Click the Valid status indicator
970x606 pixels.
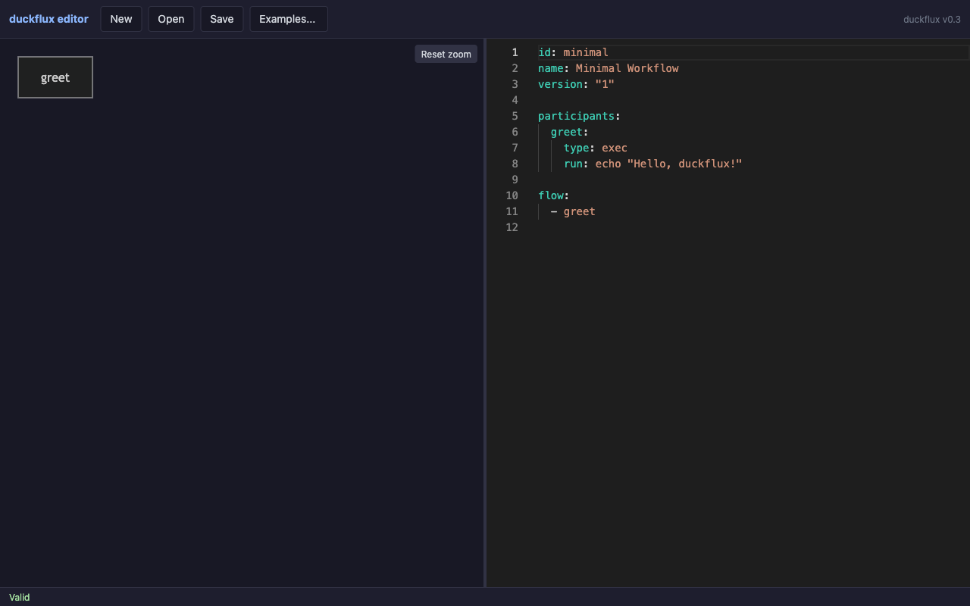pyautogui.click(x=19, y=597)
